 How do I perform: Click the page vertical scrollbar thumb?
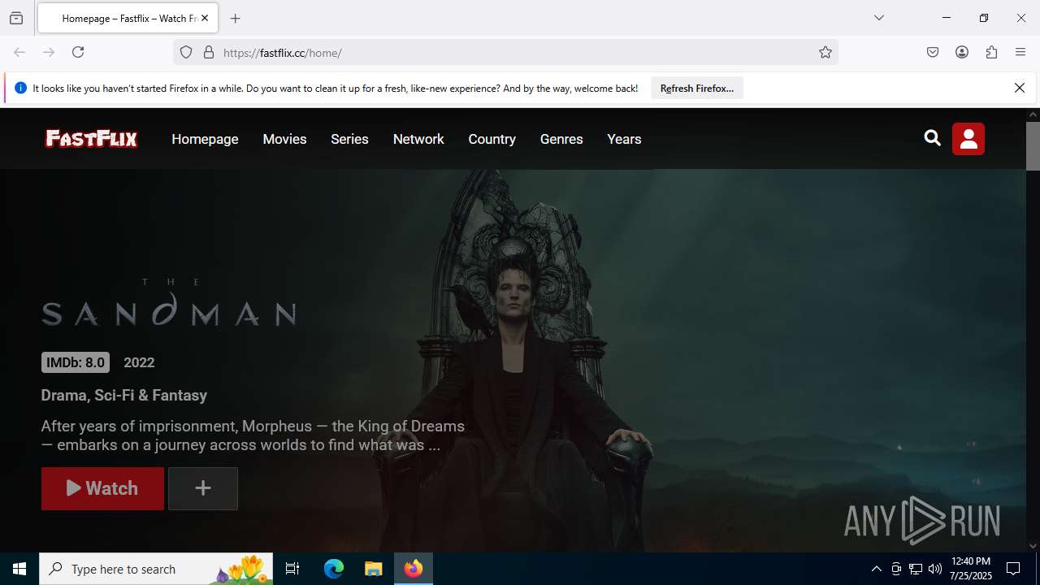[1033, 146]
